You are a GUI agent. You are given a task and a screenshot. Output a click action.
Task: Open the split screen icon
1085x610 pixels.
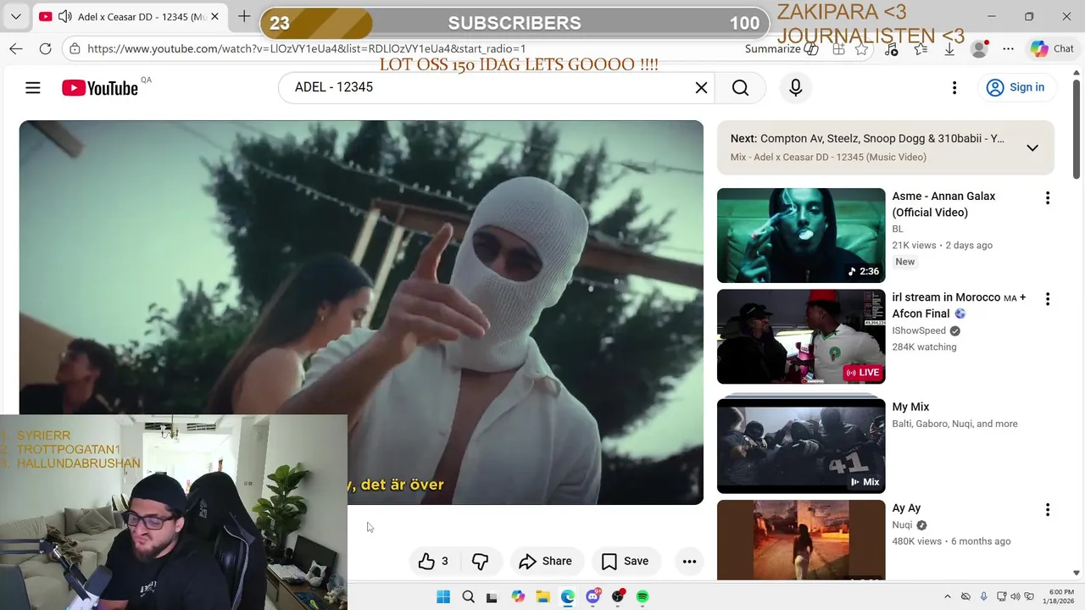pyautogui.click(x=838, y=49)
